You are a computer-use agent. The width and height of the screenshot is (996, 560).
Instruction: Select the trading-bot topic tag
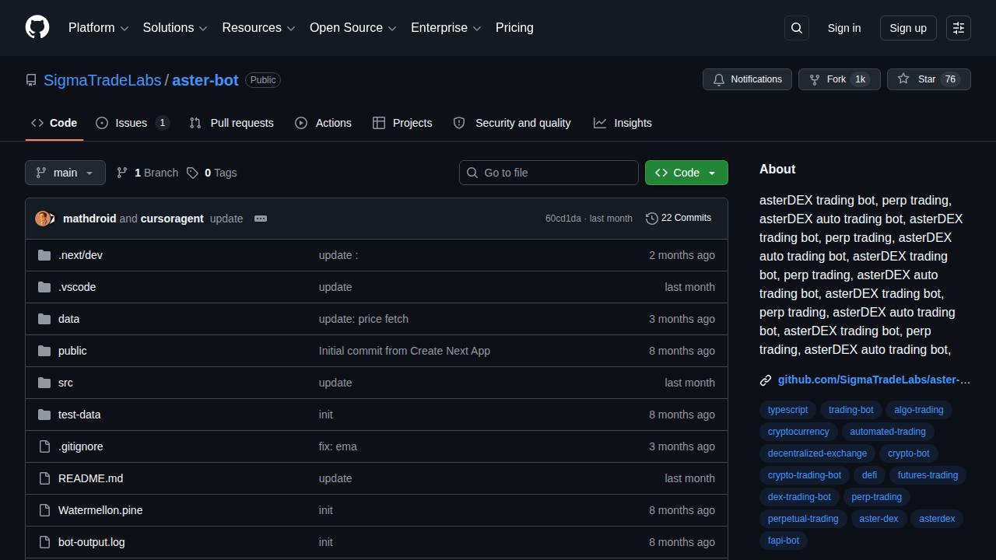(x=850, y=410)
